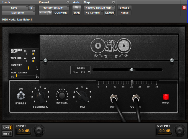Click the red target button in header
The image size is (188, 139).
pyautogui.click(x=184, y=8)
